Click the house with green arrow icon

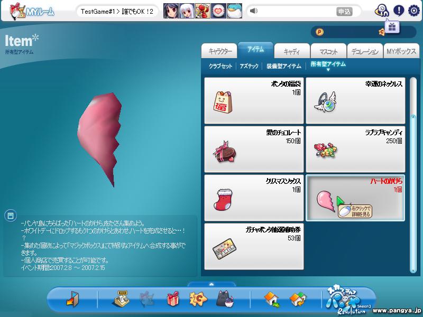pyautogui.click(x=272, y=299)
